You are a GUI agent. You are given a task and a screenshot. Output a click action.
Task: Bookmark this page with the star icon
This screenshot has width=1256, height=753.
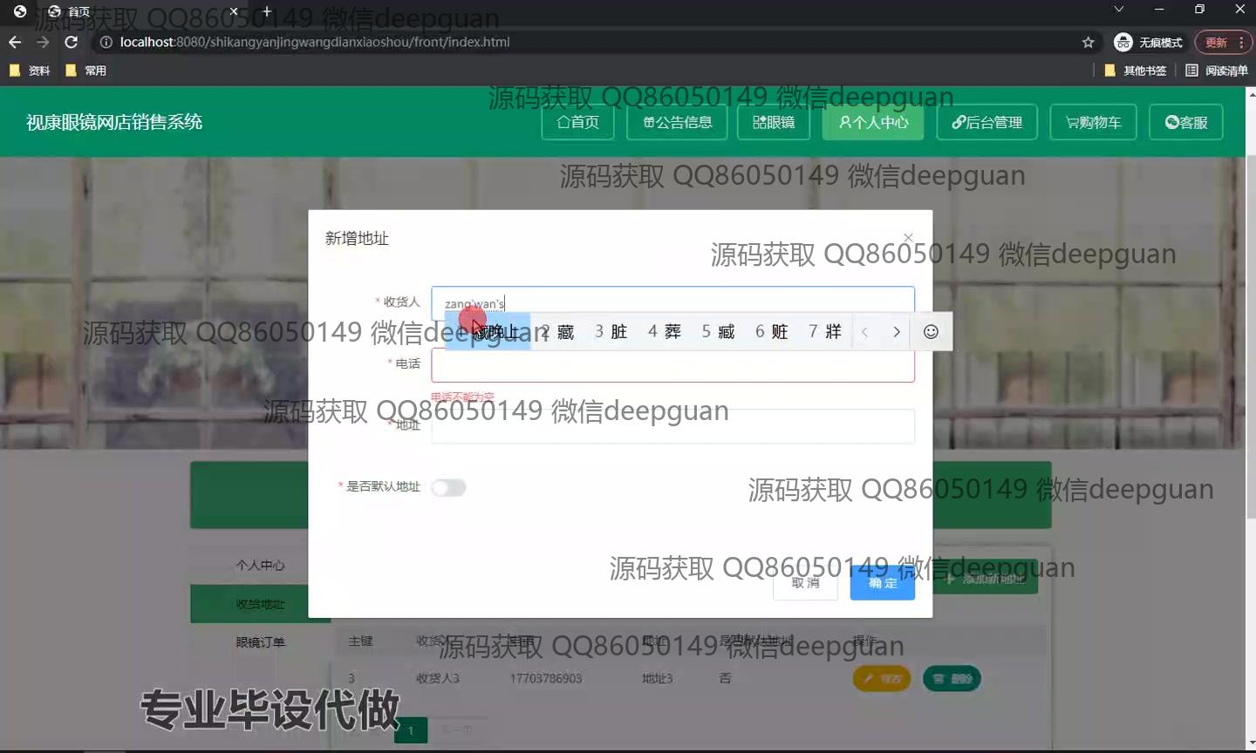coord(1088,42)
